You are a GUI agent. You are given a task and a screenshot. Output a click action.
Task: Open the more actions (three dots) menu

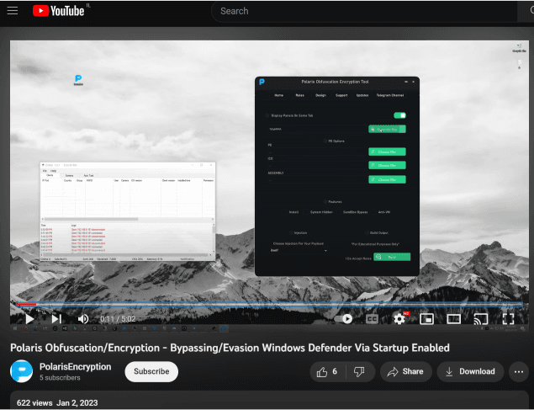pyautogui.click(x=519, y=371)
